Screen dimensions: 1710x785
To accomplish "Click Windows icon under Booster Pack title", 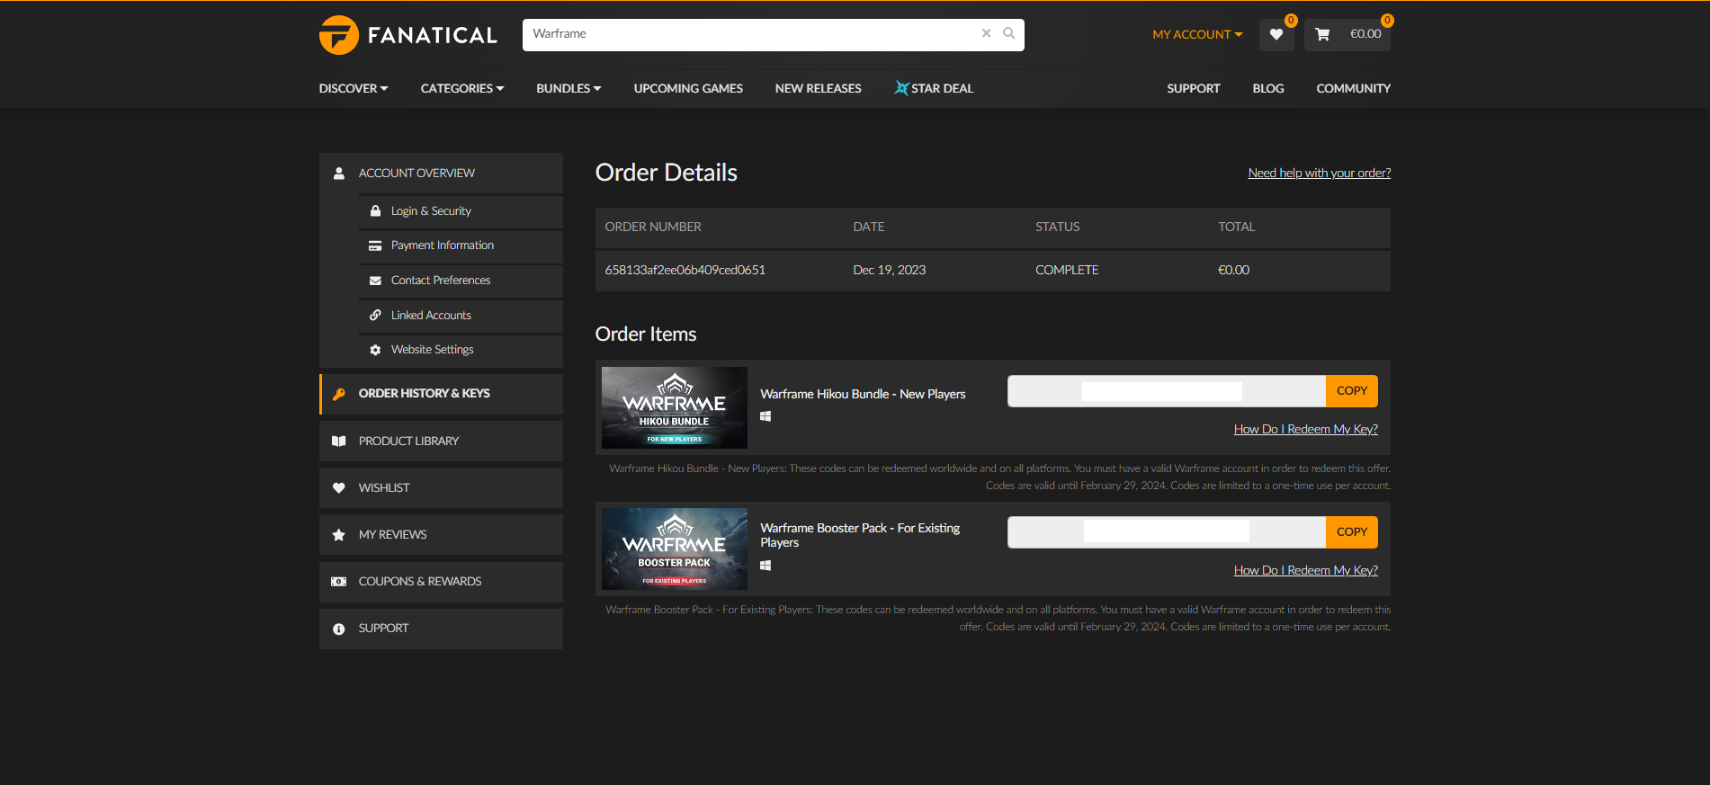I will [765, 566].
